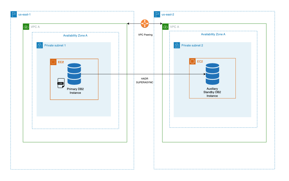Viewport: 289px width, 181px height.
Task: Select the Availability Zone A label on the left
Action: (x=75, y=35)
